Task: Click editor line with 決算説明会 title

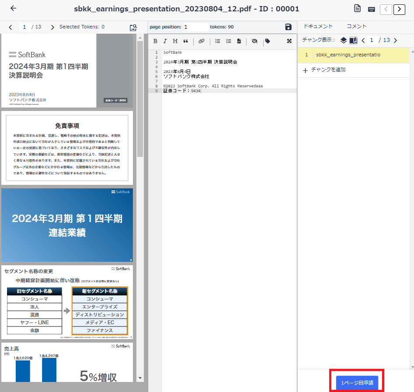Action: (200, 62)
